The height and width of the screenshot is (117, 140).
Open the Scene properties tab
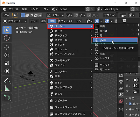click(121, 95)
